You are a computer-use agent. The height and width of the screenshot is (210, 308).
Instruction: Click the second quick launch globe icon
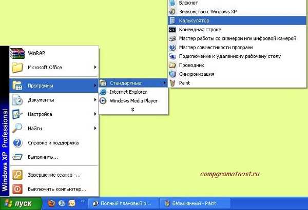[x=62, y=203]
